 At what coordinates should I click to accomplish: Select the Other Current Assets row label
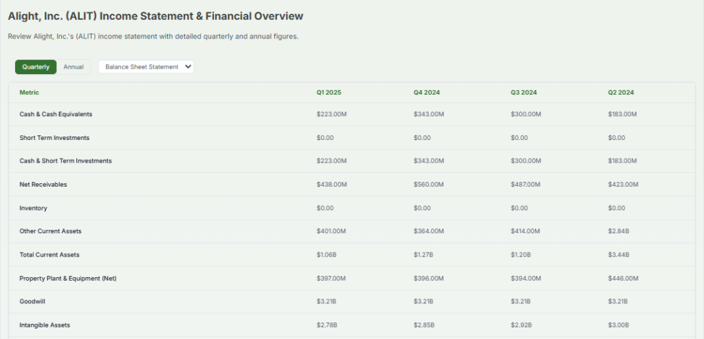(x=50, y=231)
